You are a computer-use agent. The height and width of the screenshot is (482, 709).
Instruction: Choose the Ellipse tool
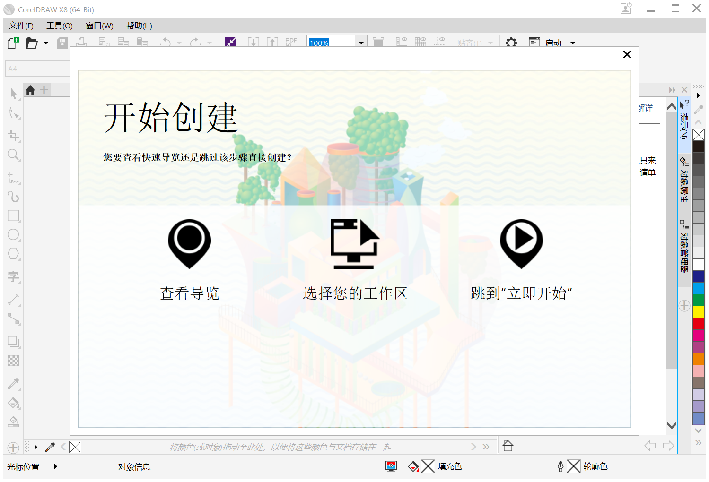pyautogui.click(x=13, y=235)
